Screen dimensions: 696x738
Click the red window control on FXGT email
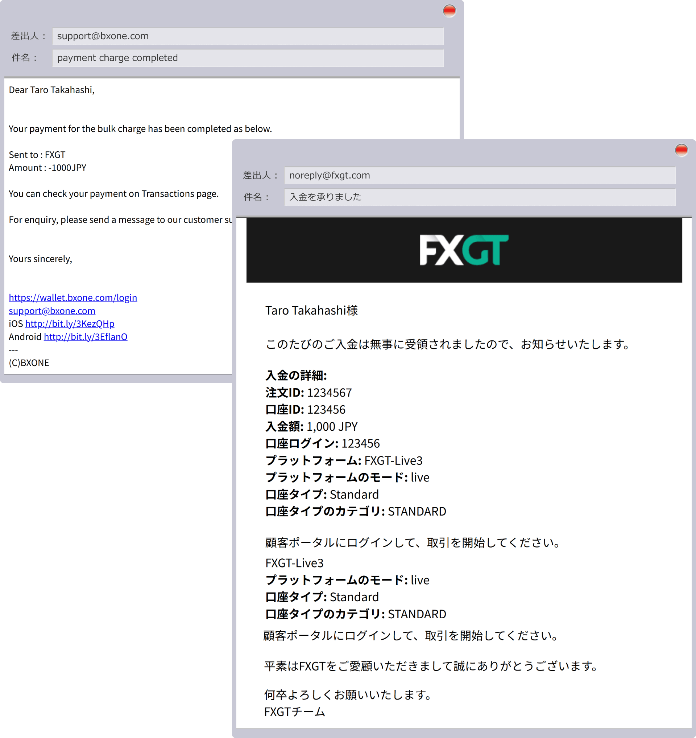(x=682, y=151)
